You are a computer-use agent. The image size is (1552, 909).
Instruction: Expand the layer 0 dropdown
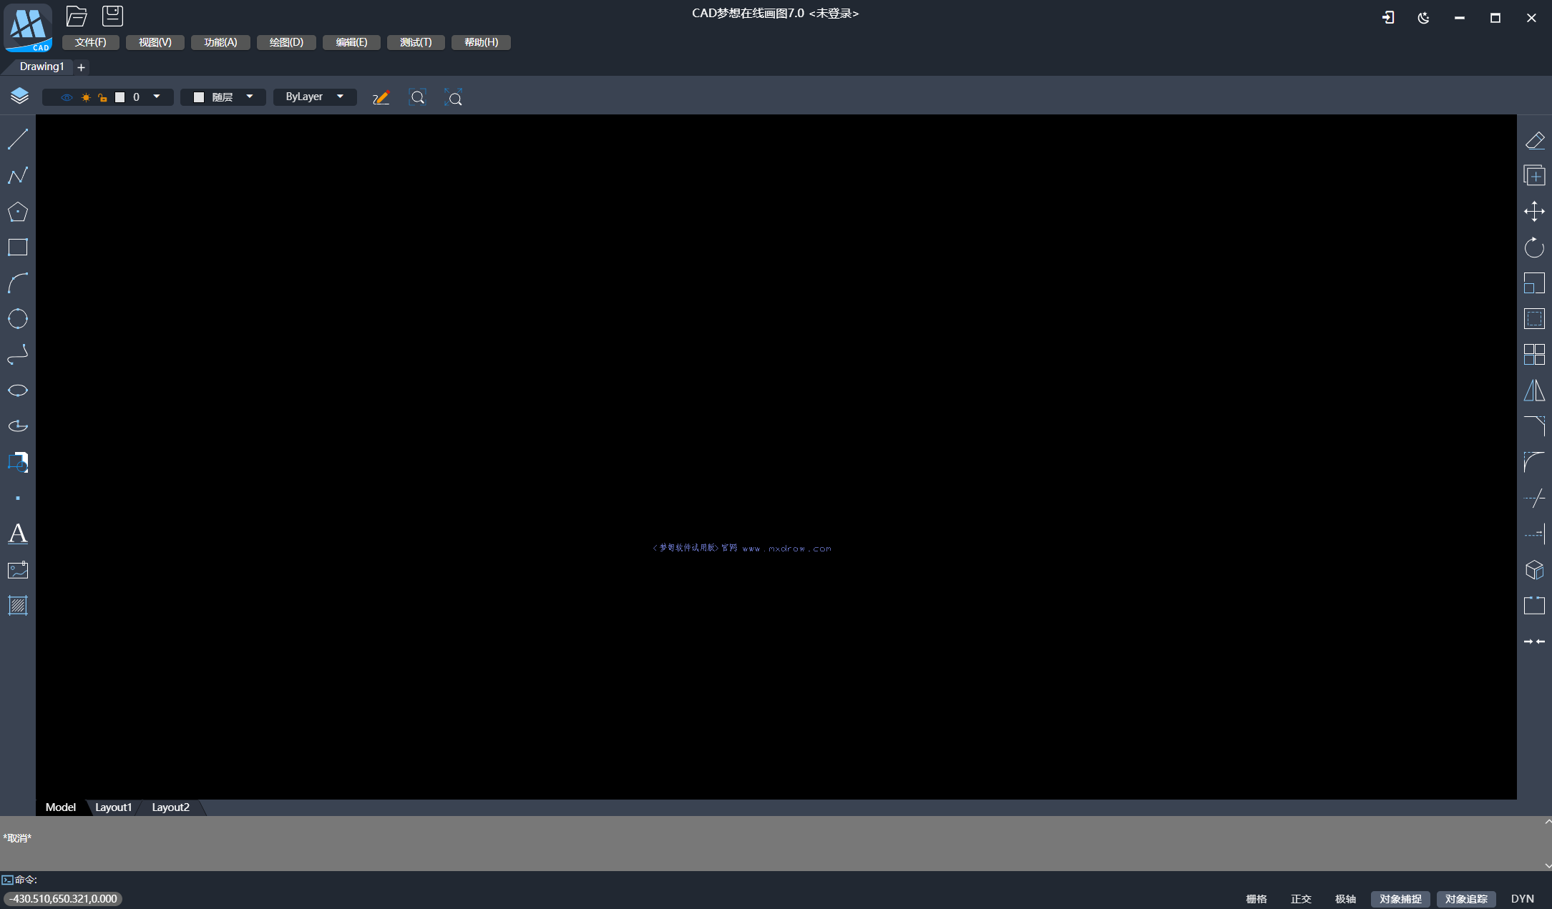(x=157, y=97)
